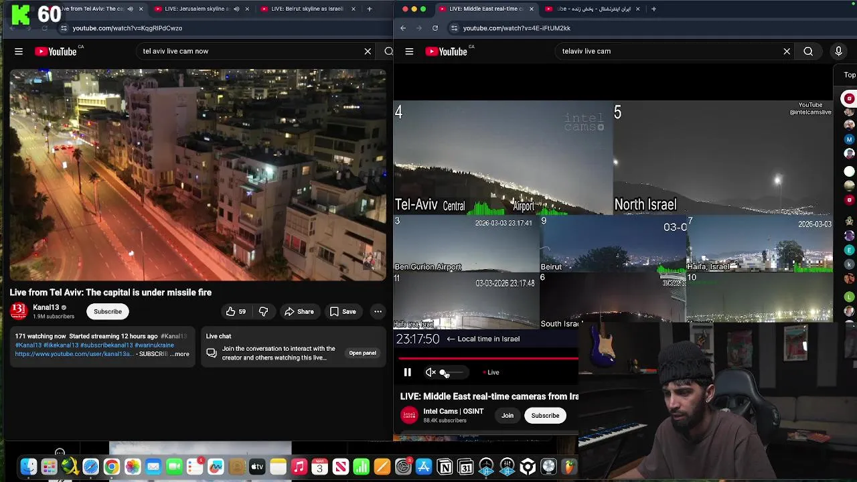857x482 pixels.
Task: Open Apple TV app in the dock
Action: click(x=257, y=467)
